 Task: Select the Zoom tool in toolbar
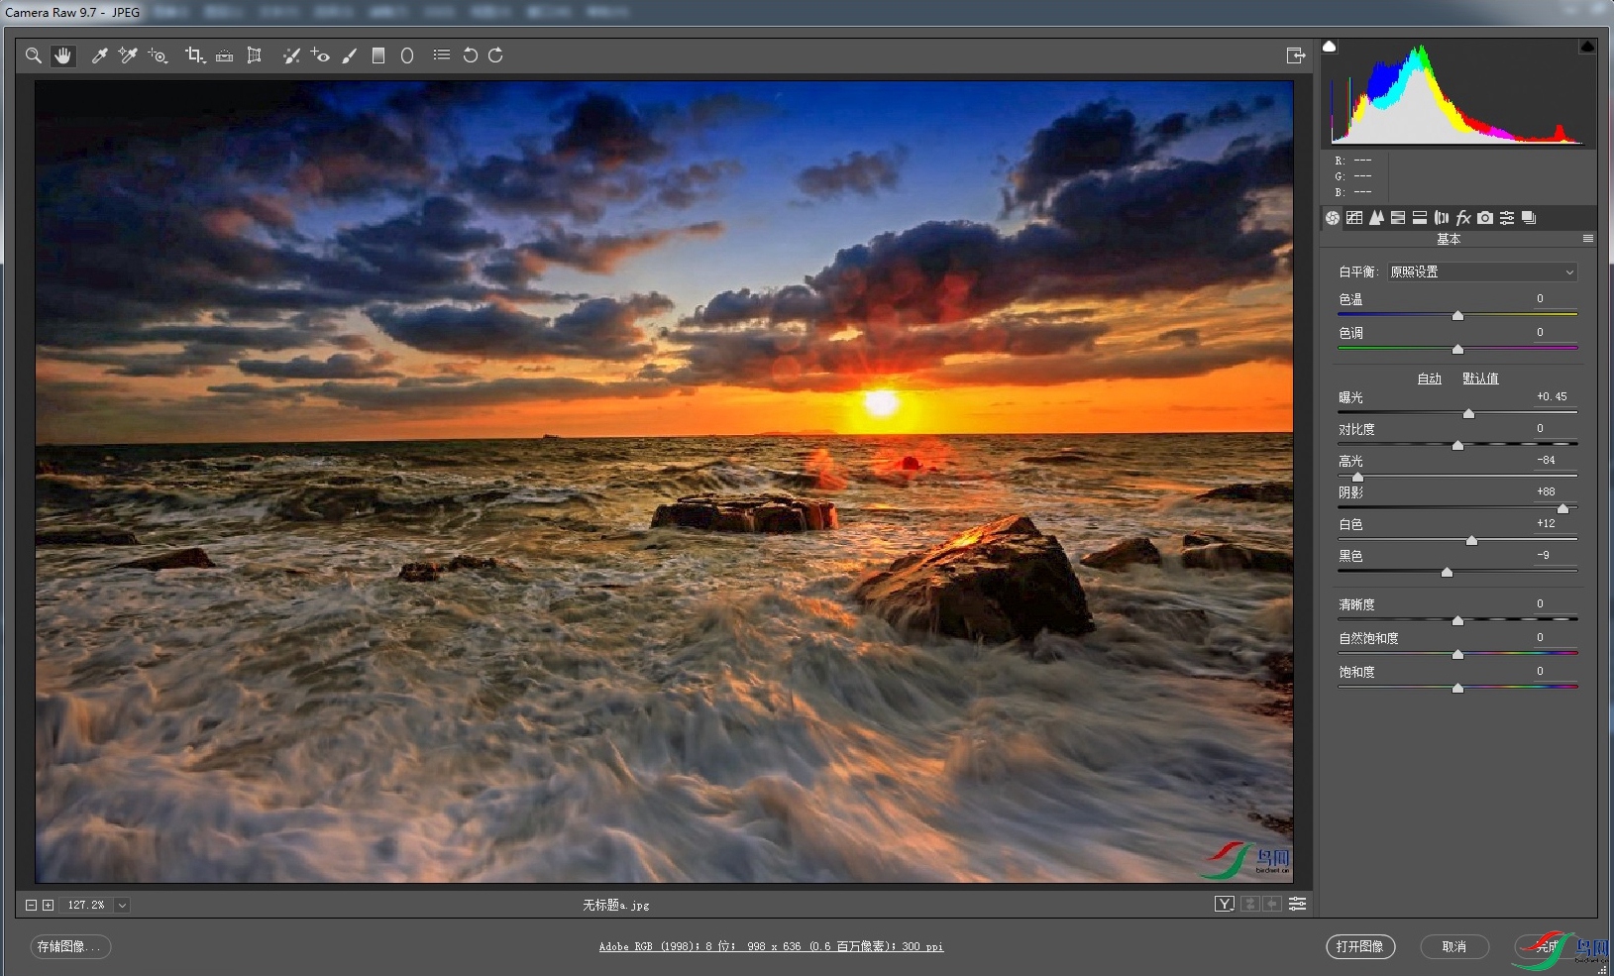click(x=34, y=55)
